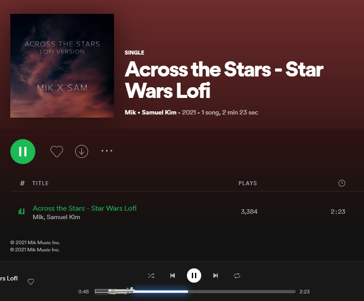Viewport: 364px width, 301px height.
Task: Pause playback with the large green button
Action: [x=23, y=152]
